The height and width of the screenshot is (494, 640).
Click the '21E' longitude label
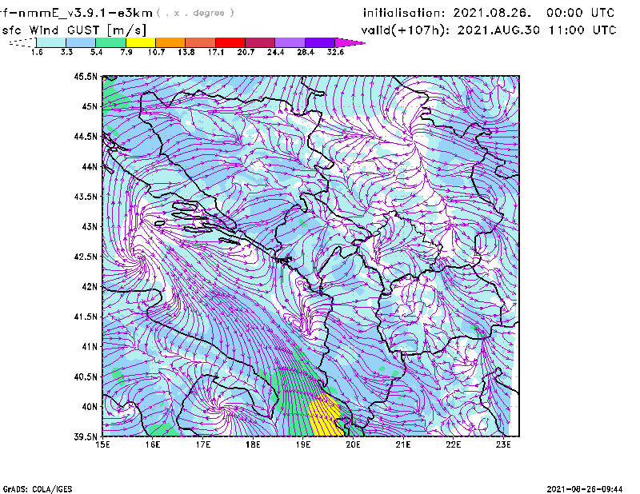click(x=403, y=444)
